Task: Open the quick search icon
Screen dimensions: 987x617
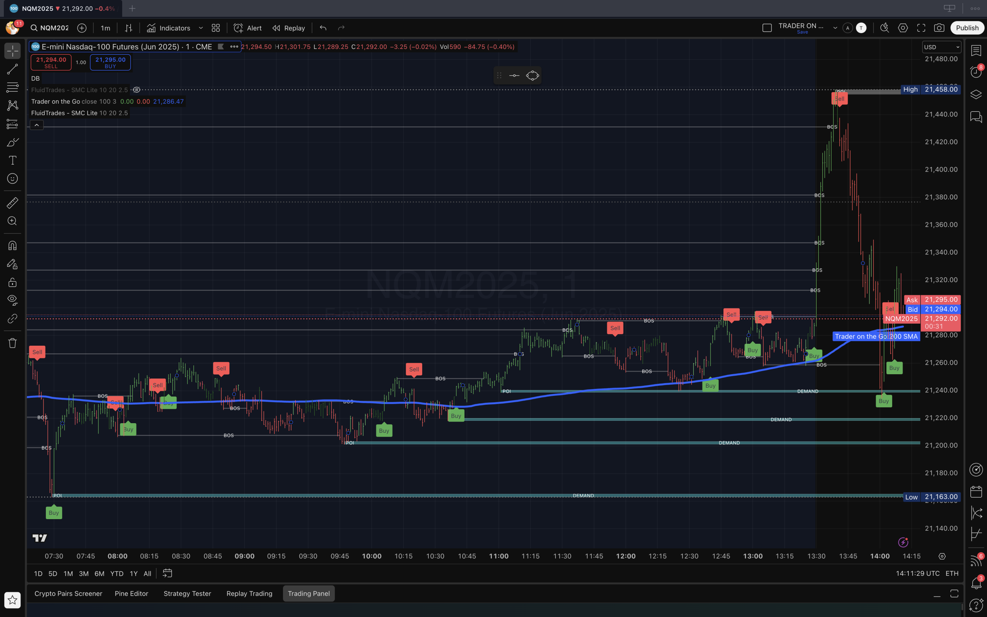Action: pos(884,28)
